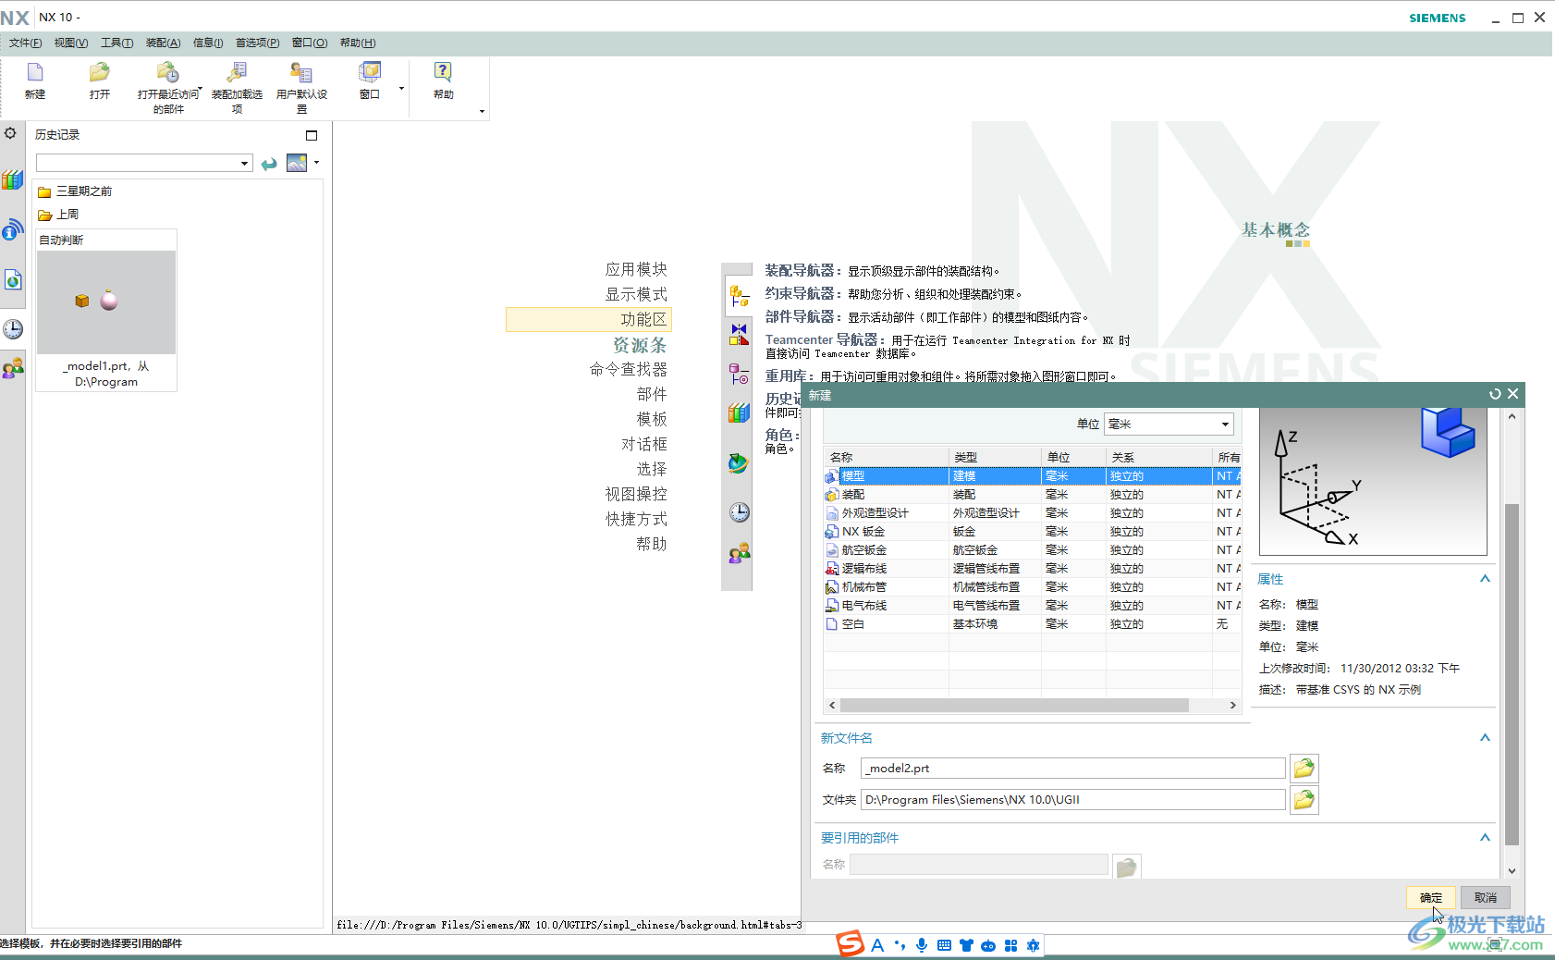
Task: Select the 电气布线 template row
Action: [x=1032, y=606]
